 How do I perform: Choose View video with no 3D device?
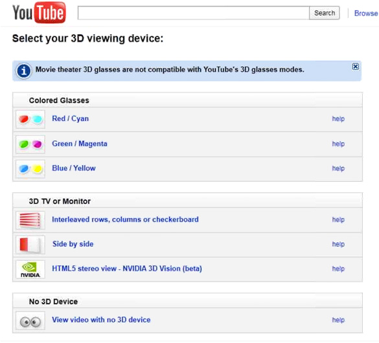[101, 320]
